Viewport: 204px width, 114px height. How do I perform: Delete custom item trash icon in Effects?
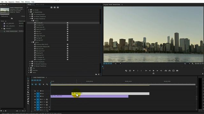coord(99,74)
